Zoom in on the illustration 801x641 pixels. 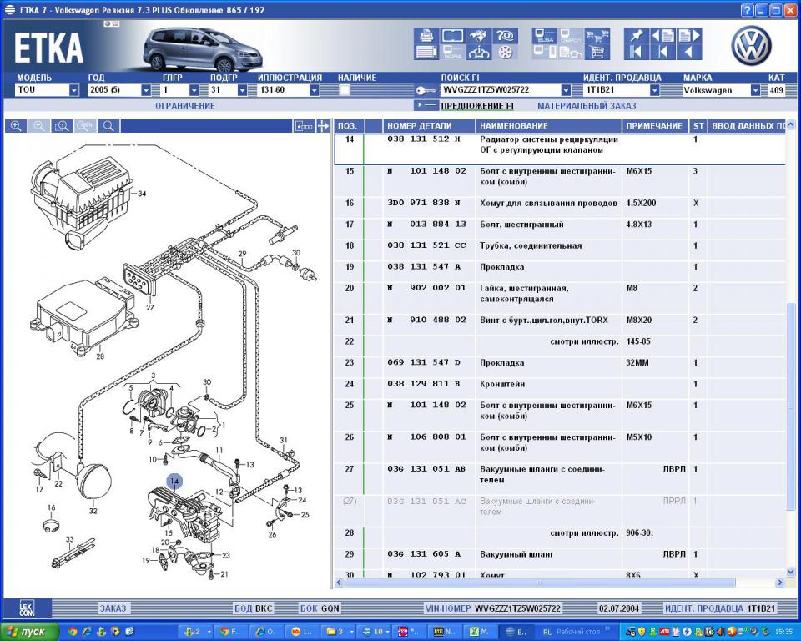click(x=16, y=126)
